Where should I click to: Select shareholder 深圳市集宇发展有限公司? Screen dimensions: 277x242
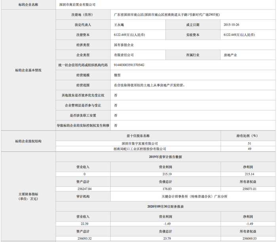[x=140, y=143]
